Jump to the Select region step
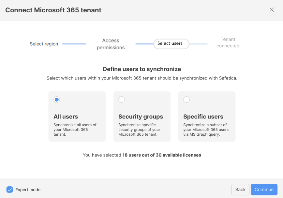 tap(44, 44)
